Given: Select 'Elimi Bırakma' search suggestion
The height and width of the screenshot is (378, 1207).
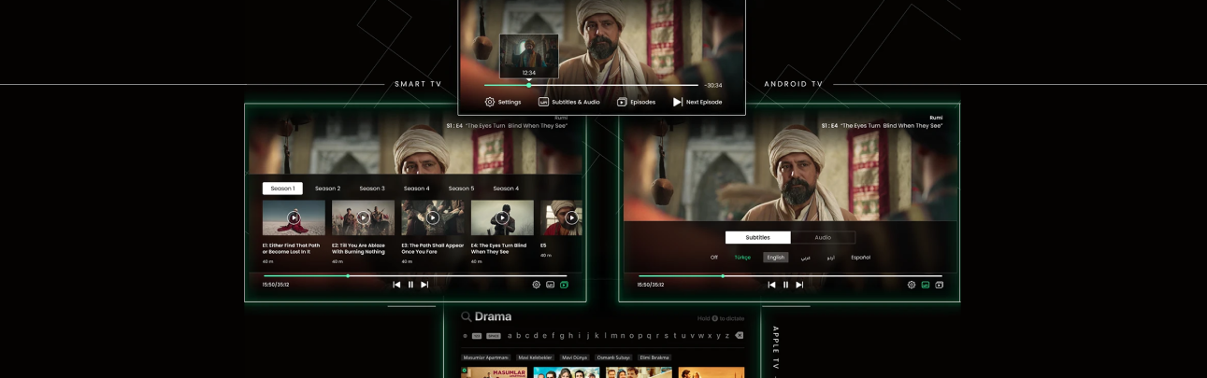Looking at the screenshot, I should (654, 357).
